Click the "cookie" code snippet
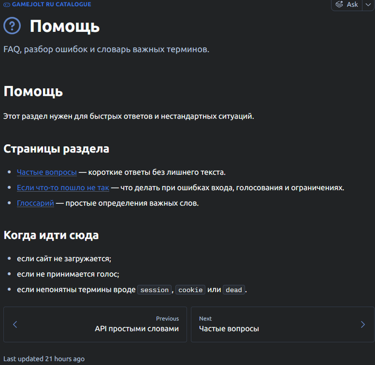 pos(190,290)
